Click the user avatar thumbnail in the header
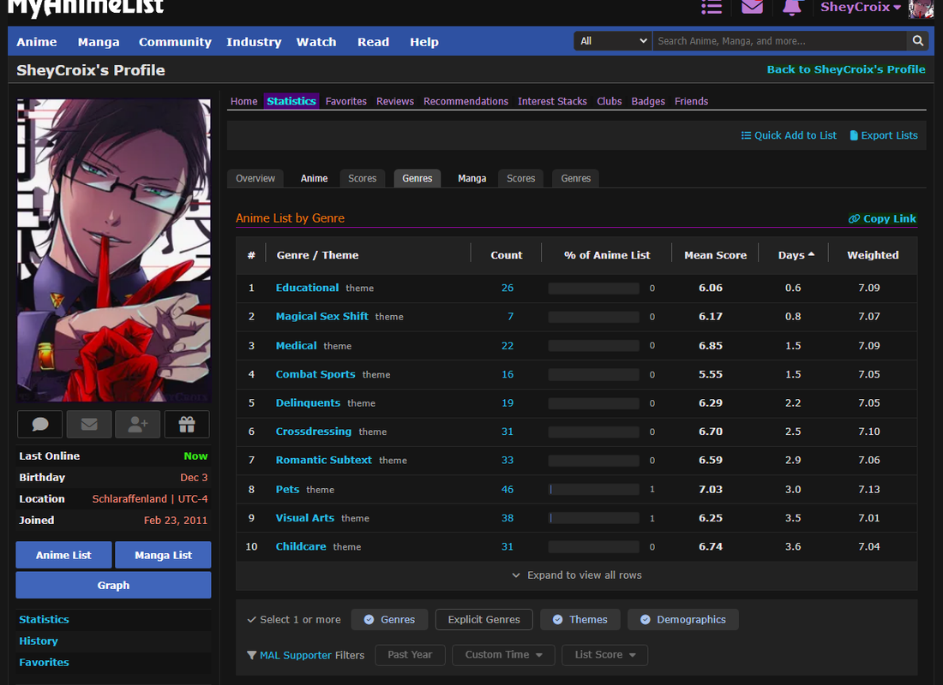Viewport: 943px width, 685px height. 921,9
